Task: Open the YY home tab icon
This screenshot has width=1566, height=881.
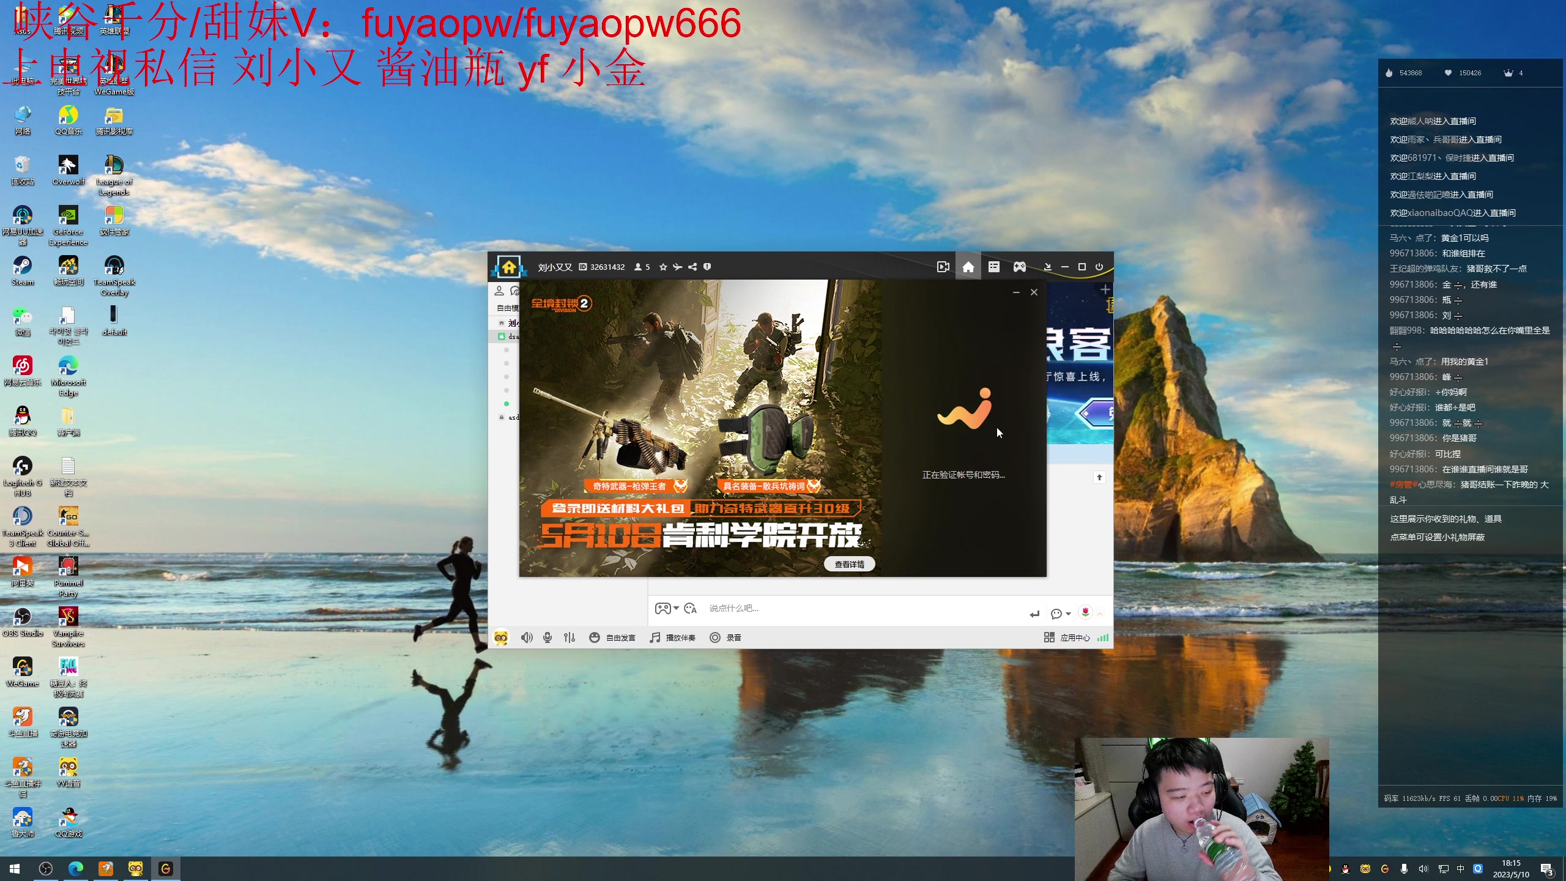Action: point(968,267)
